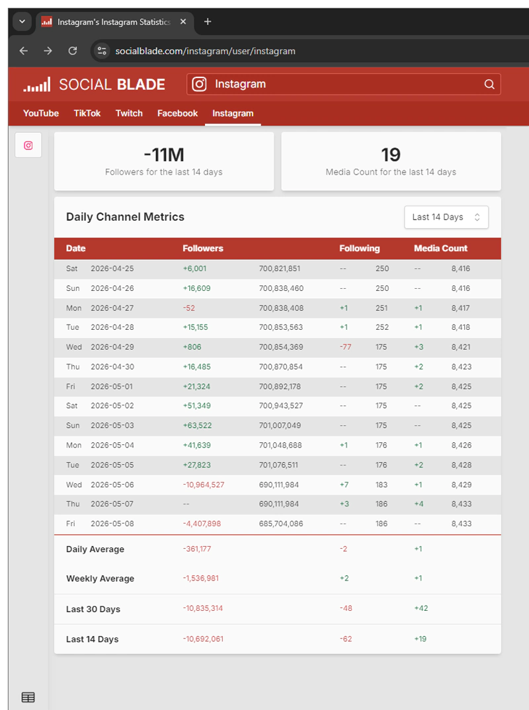Open a new browser tab with plus

[208, 21]
